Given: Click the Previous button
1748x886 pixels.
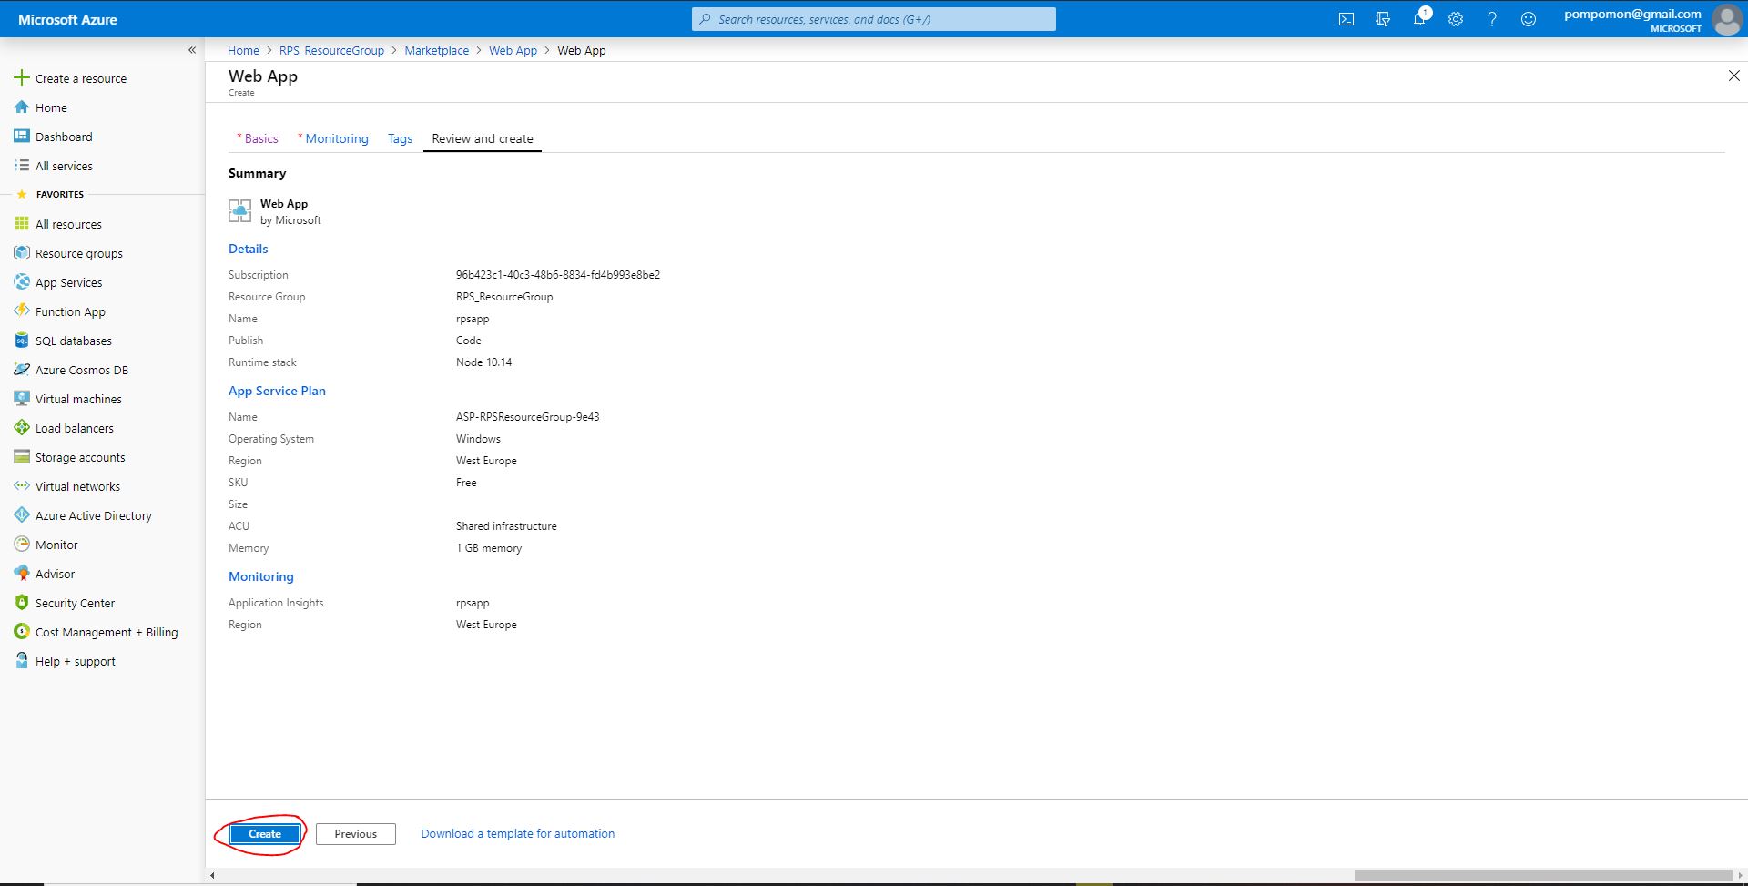Looking at the screenshot, I should pyautogui.click(x=356, y=834).
